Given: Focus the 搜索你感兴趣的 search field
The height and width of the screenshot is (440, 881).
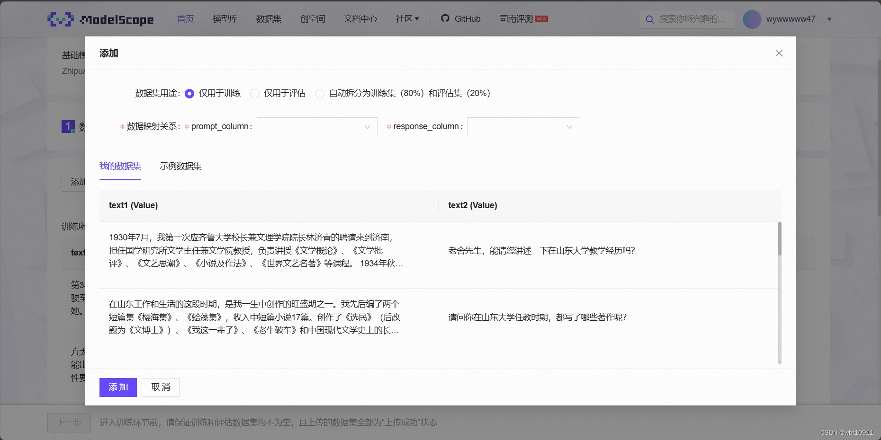Looking at the screenshot, I should (687, 19).
